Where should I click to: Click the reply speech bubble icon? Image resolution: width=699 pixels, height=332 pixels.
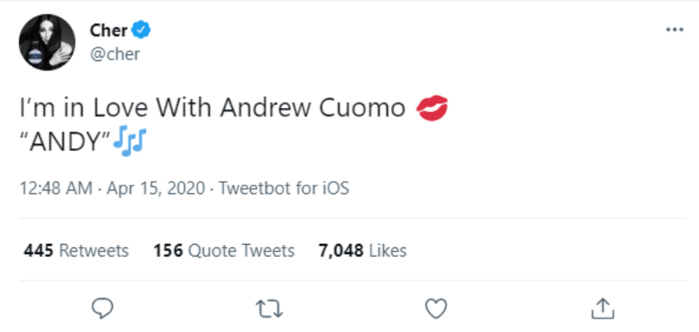point(102,308)
